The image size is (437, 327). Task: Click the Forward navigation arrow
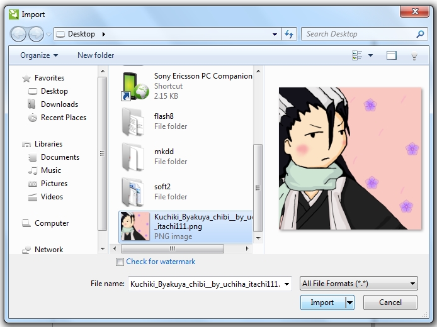pyautogui.click(x=37, y=34)
